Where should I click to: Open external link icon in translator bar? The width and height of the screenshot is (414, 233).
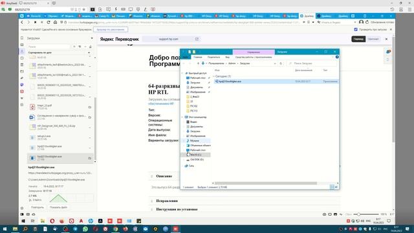coord(197,39)
